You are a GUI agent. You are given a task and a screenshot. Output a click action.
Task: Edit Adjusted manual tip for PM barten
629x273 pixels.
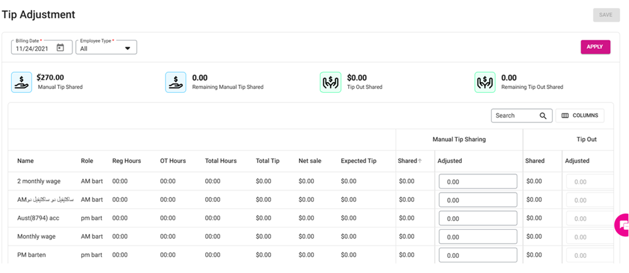click(x=477, y=256)
